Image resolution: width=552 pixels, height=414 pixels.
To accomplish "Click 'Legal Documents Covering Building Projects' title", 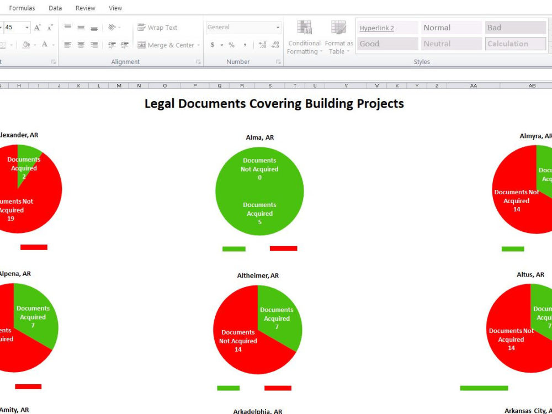I will point(274,104).
